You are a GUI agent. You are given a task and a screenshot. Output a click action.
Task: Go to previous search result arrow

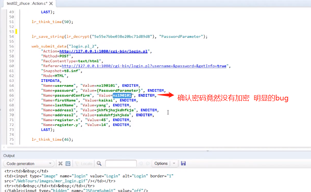141,163
